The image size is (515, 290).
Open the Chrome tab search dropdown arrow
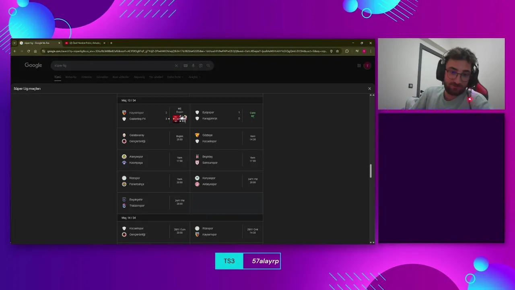click(14, 43)
